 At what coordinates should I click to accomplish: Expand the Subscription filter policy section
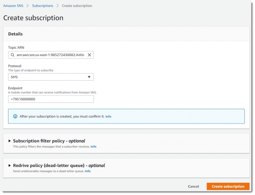[9, 141]
